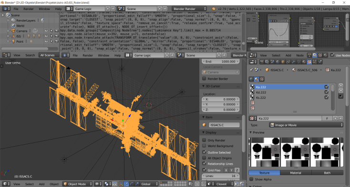
Task: Open the Search menu in outliner
Action: pos(30,55)
